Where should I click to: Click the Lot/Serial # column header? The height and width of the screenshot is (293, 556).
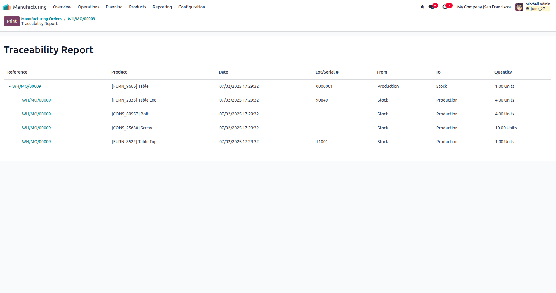pyautogui.click(x=327, y=72)
